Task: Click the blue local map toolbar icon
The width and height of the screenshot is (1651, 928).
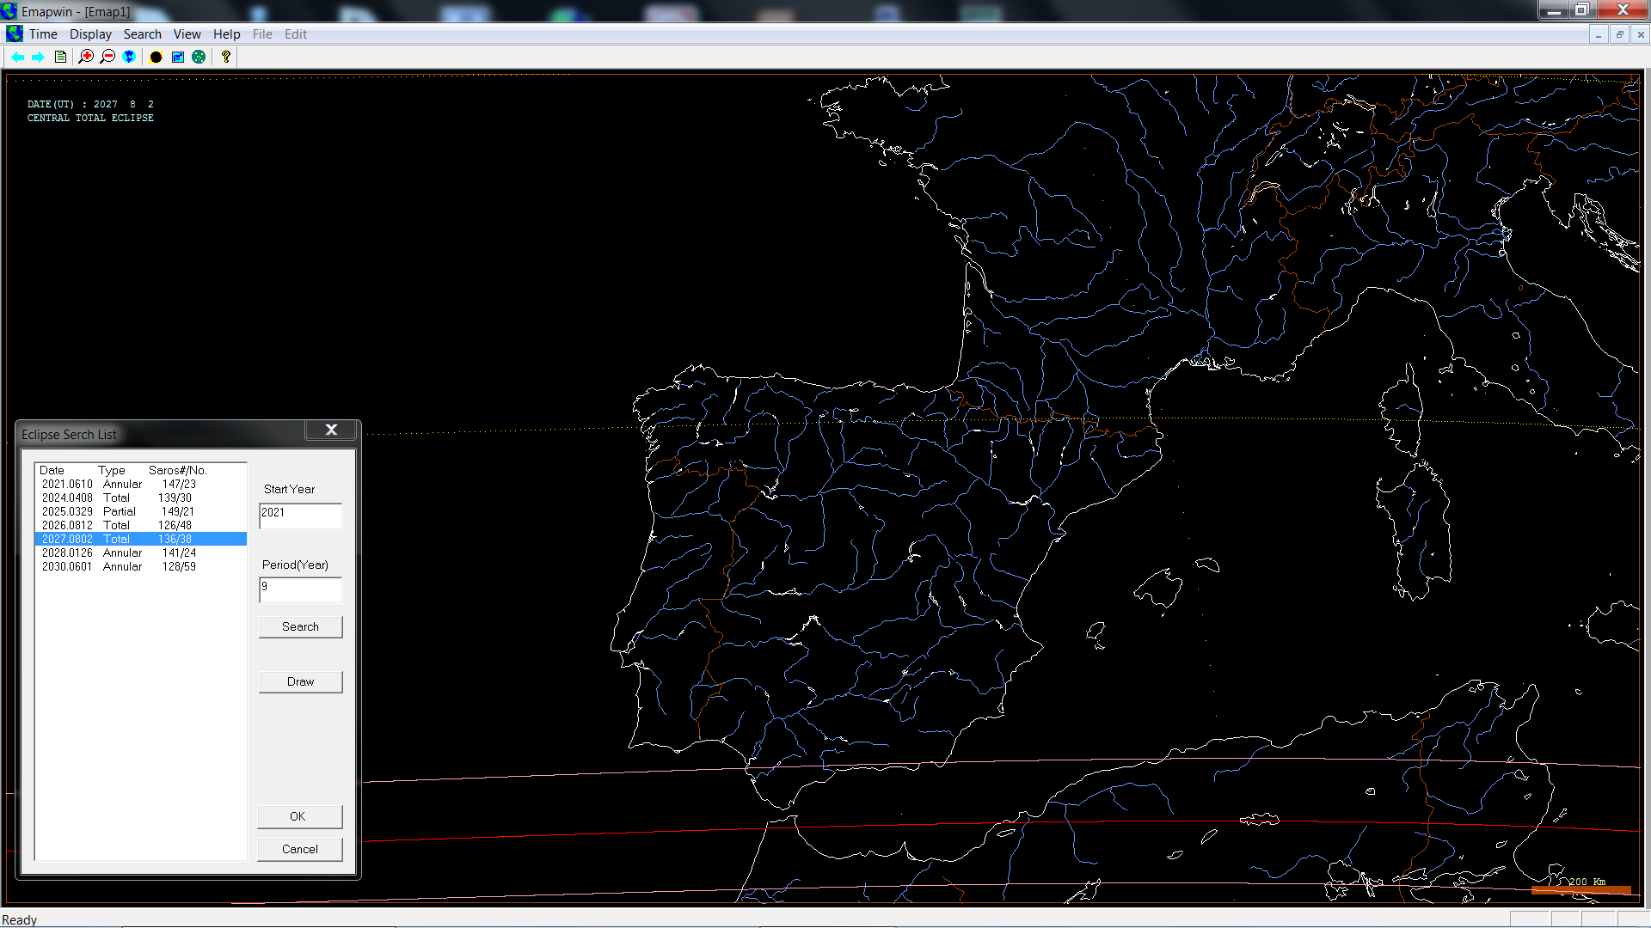Action: (x=178, y=57)
